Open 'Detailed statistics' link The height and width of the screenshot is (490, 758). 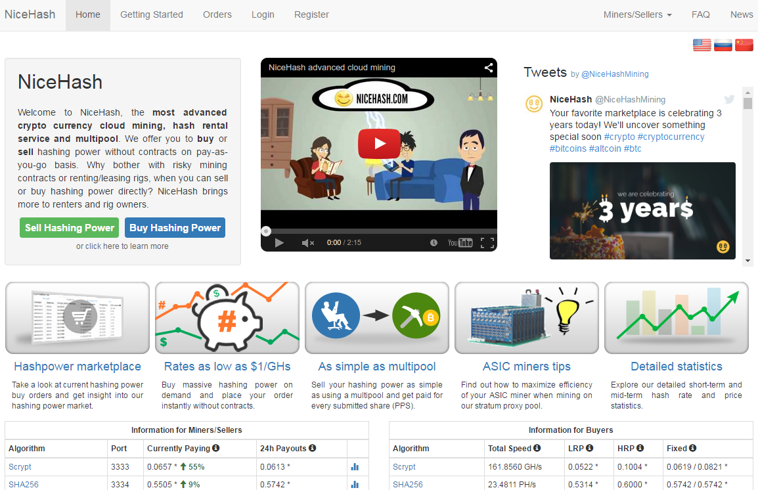point(677,367)
